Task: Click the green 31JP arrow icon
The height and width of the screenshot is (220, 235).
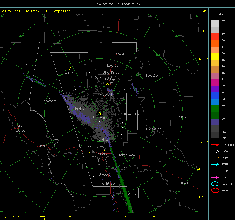Action: [215, 171]
